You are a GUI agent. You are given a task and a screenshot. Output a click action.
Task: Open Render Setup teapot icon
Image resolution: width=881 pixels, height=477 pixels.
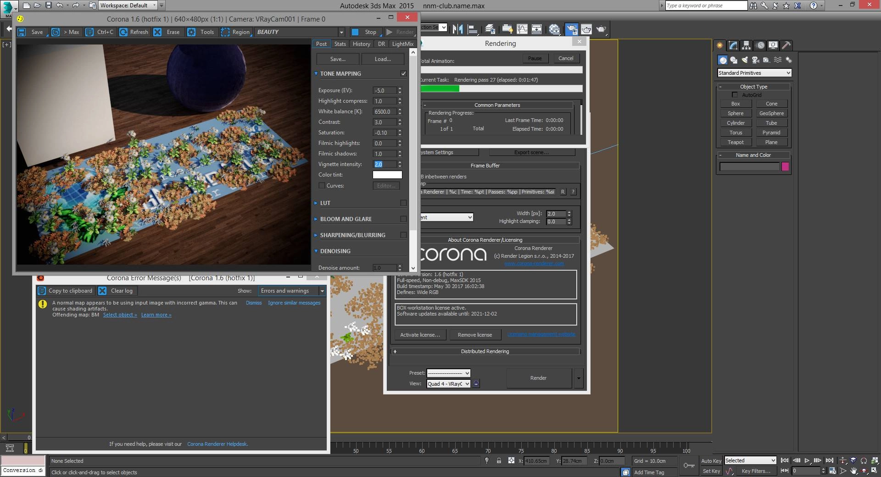[572, 29]
